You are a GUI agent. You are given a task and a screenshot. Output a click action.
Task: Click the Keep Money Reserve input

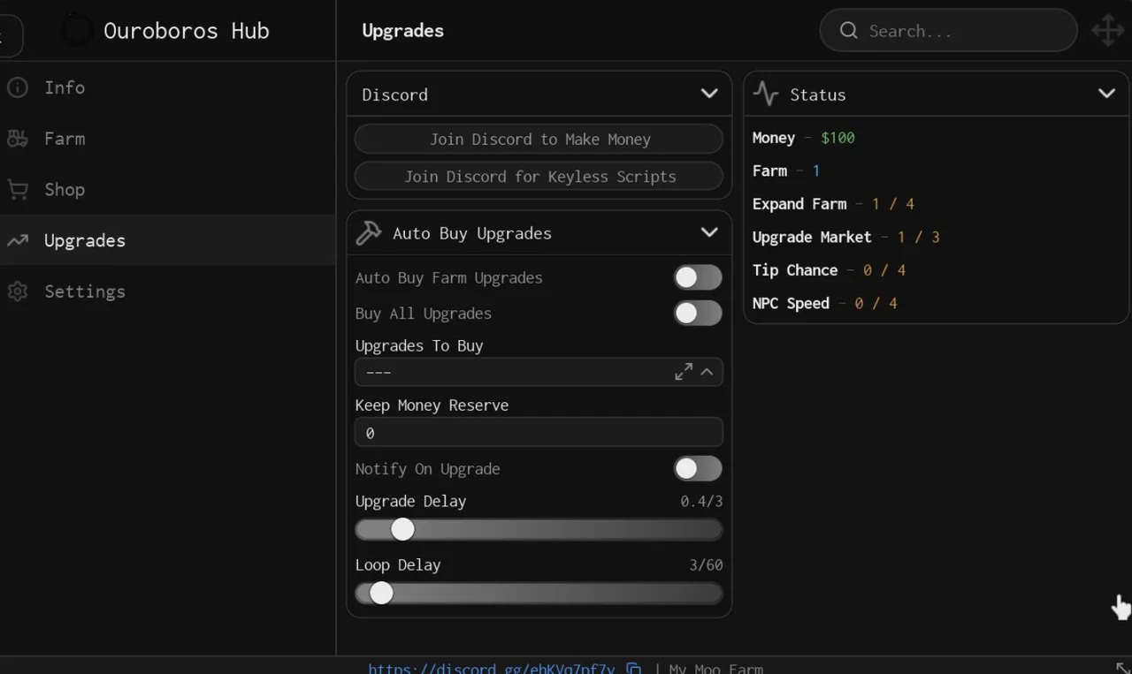[x=539, y=433]
